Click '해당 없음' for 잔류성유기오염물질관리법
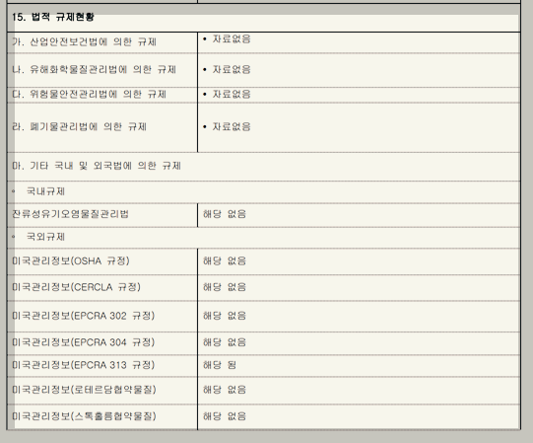This screenshot has width=533, height=443. pyautogui.click(x=225, y=214)
